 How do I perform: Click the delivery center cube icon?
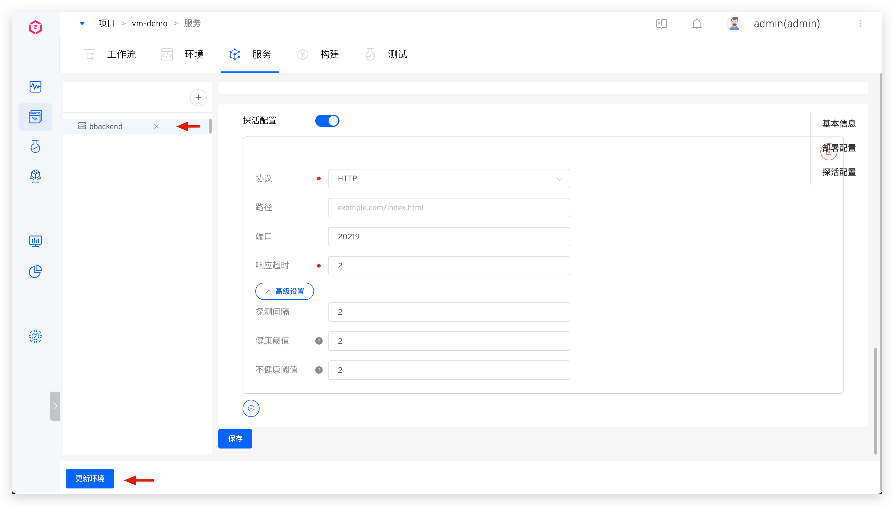(35, 176)
